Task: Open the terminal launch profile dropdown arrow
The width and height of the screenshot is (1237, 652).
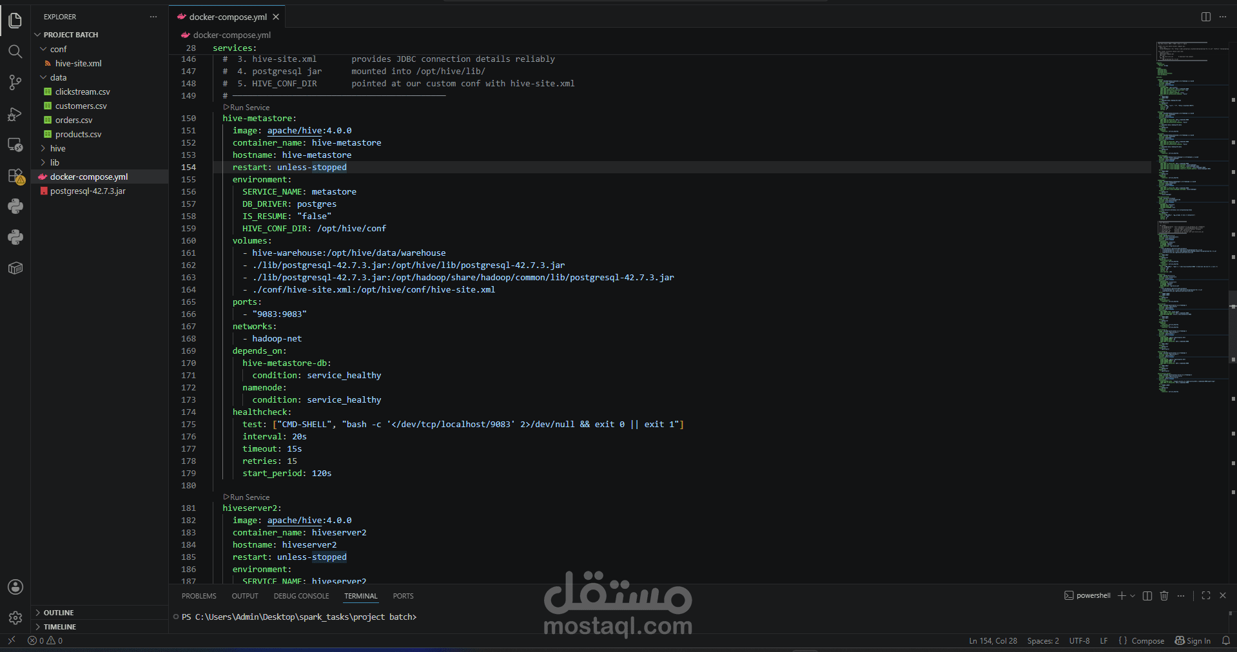Action: (x=1133, y=595)
